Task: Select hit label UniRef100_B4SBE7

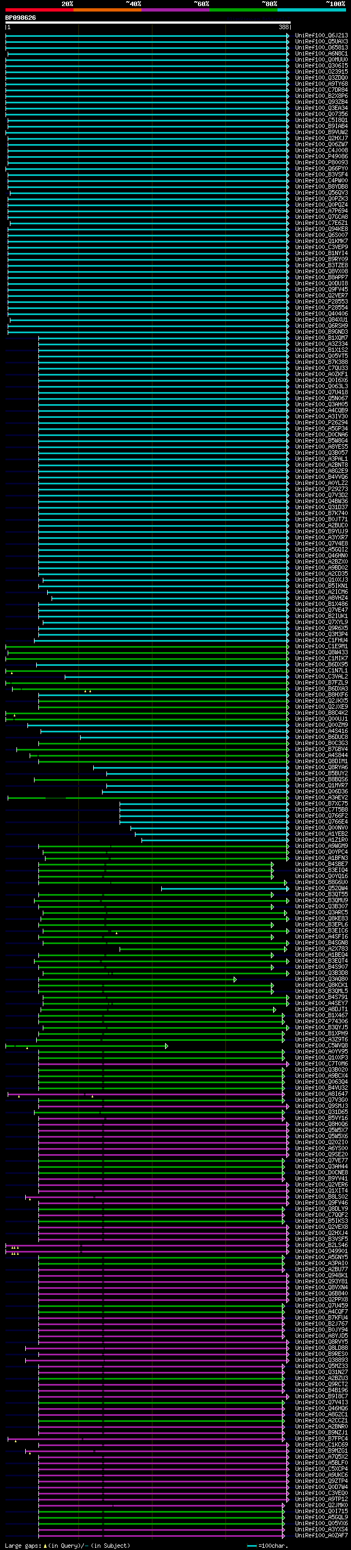Action: [x=321, y=864]
